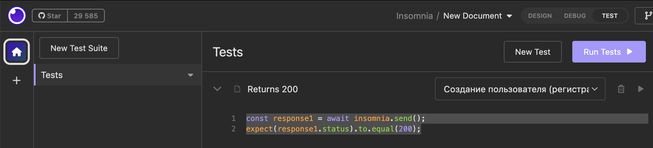
Task: Select the TEST tab
Action: coord(610,16)
